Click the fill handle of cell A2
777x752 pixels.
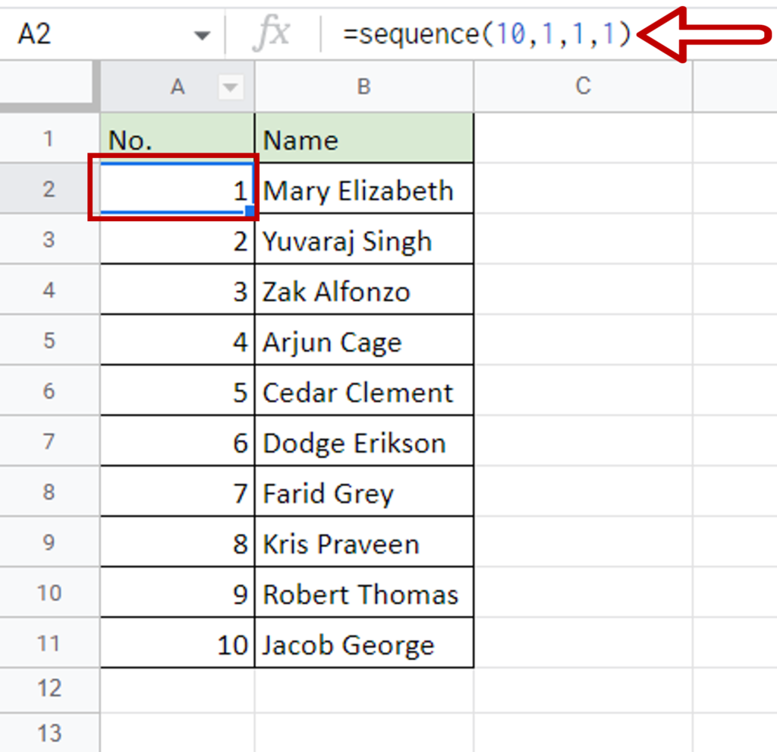click(250, 211)
